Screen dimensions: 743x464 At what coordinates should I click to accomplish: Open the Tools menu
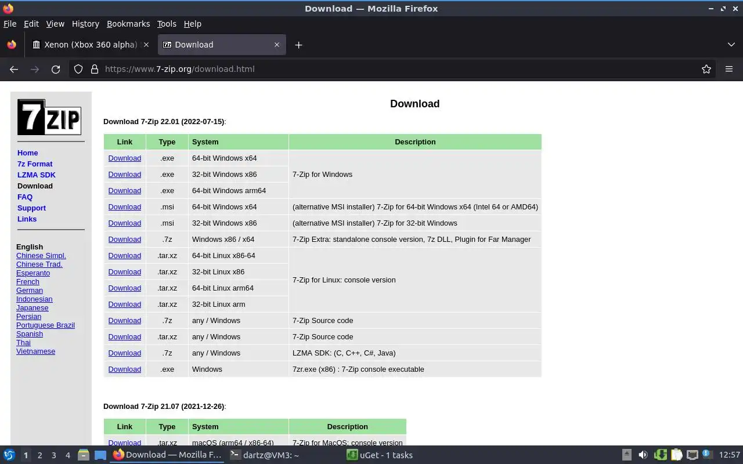pos(167,24)
